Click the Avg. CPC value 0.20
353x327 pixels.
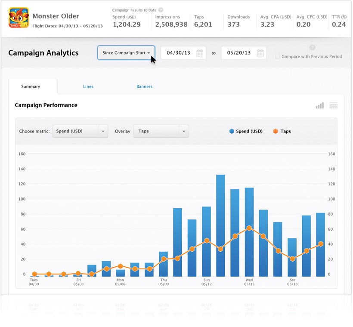click(303, 24)
